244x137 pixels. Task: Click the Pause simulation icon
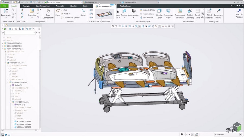coord(169,26)
